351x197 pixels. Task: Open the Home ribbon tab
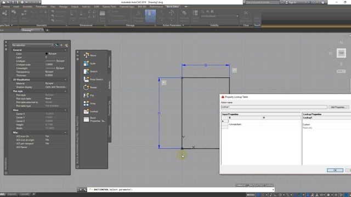click(x=6, y=7)
